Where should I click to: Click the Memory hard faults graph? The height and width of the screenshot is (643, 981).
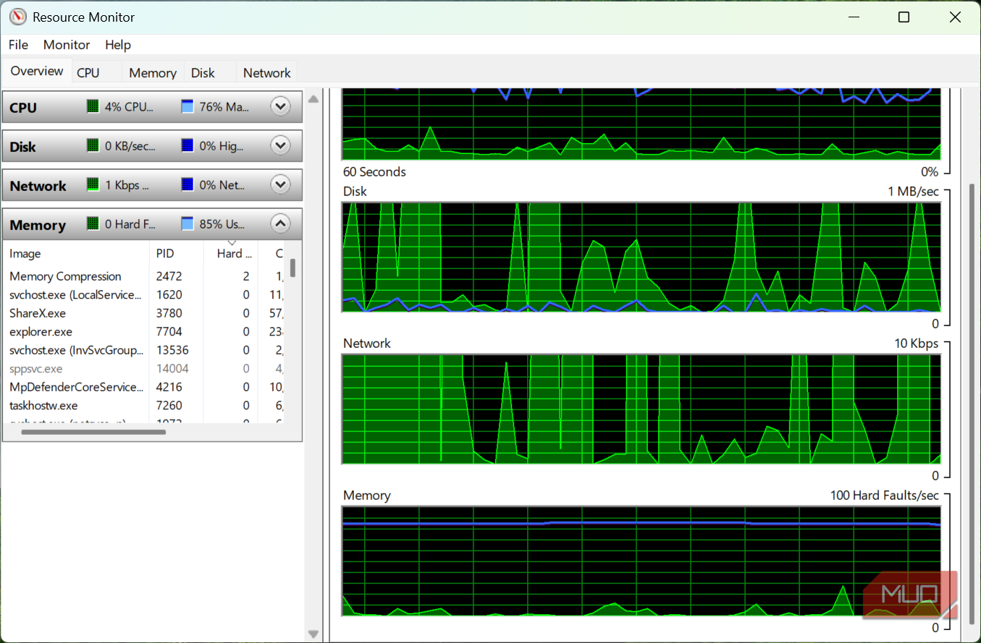[641, 561]
